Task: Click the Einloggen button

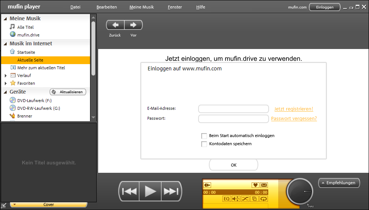Action: [x=325, y=7]
